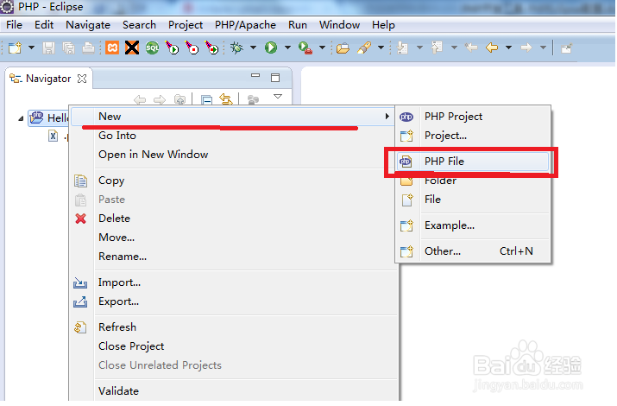
Task: Open the Project menu
Action: [186, 25]
